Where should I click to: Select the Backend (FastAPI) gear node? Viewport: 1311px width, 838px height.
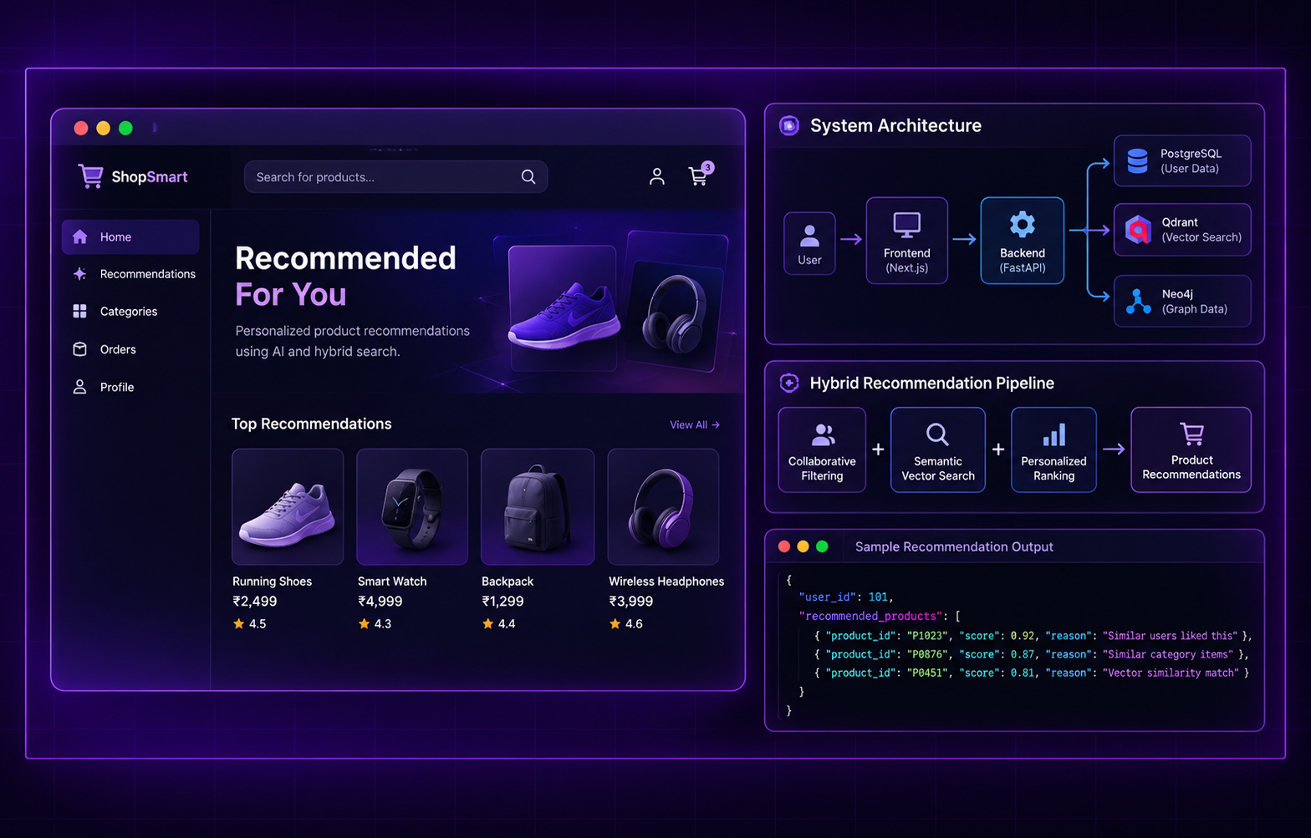coord(1022,241)
